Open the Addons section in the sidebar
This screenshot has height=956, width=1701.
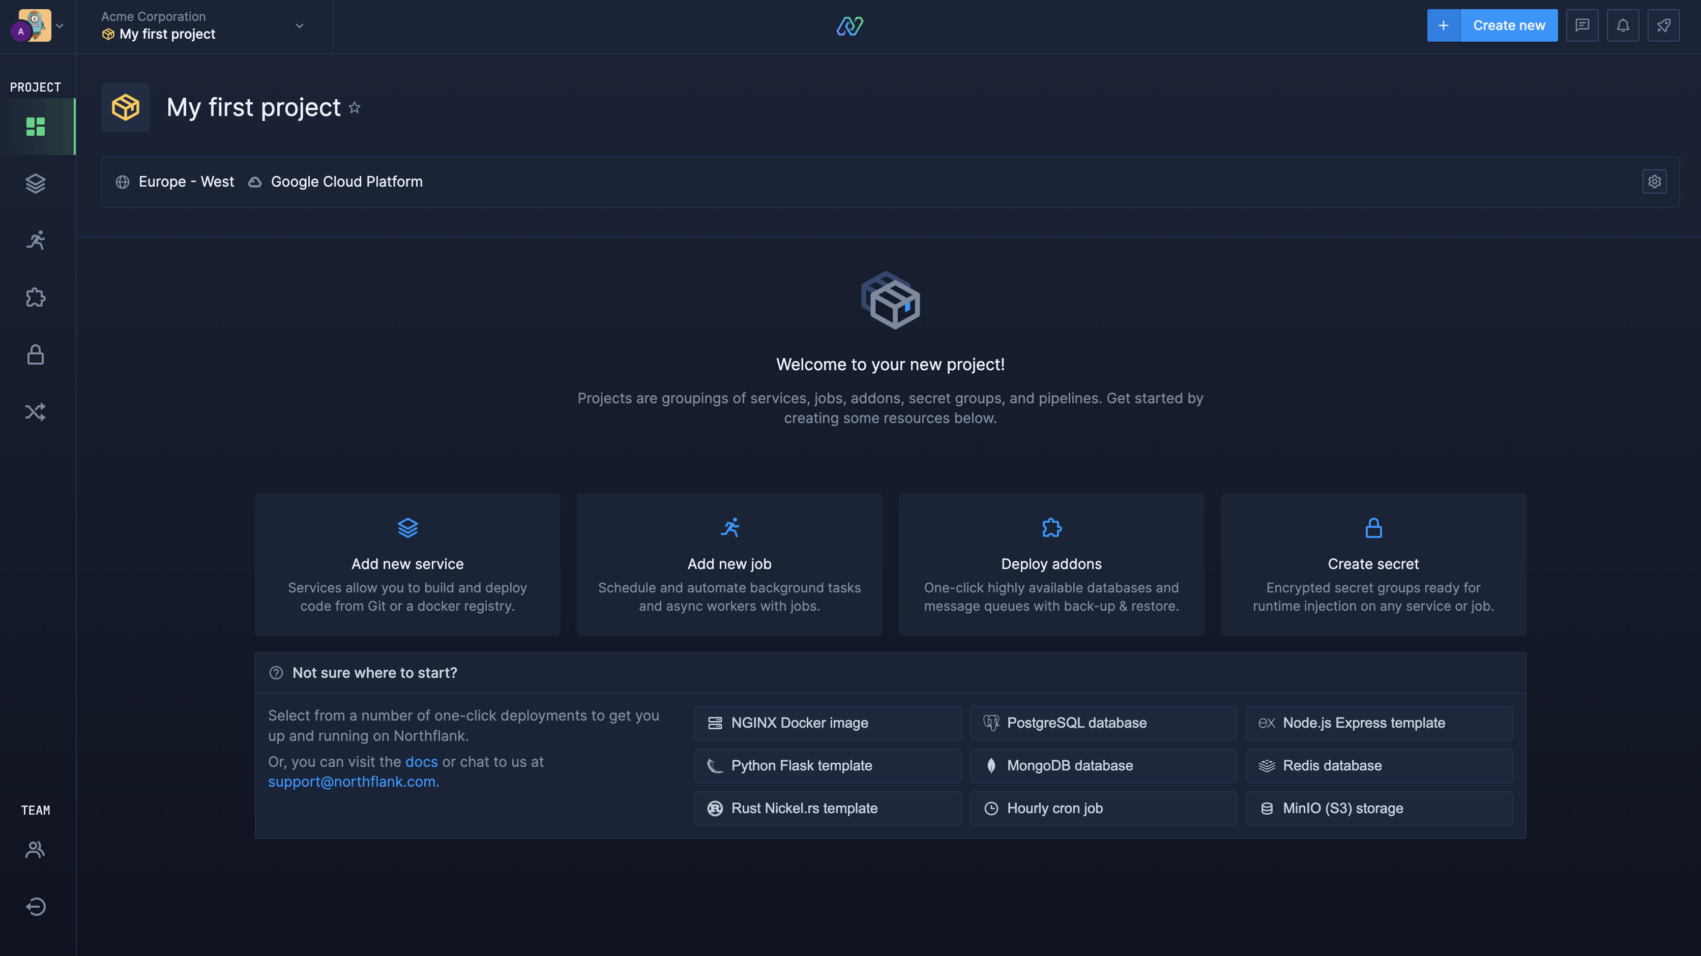pyautogui.click(x=35, y=298)
